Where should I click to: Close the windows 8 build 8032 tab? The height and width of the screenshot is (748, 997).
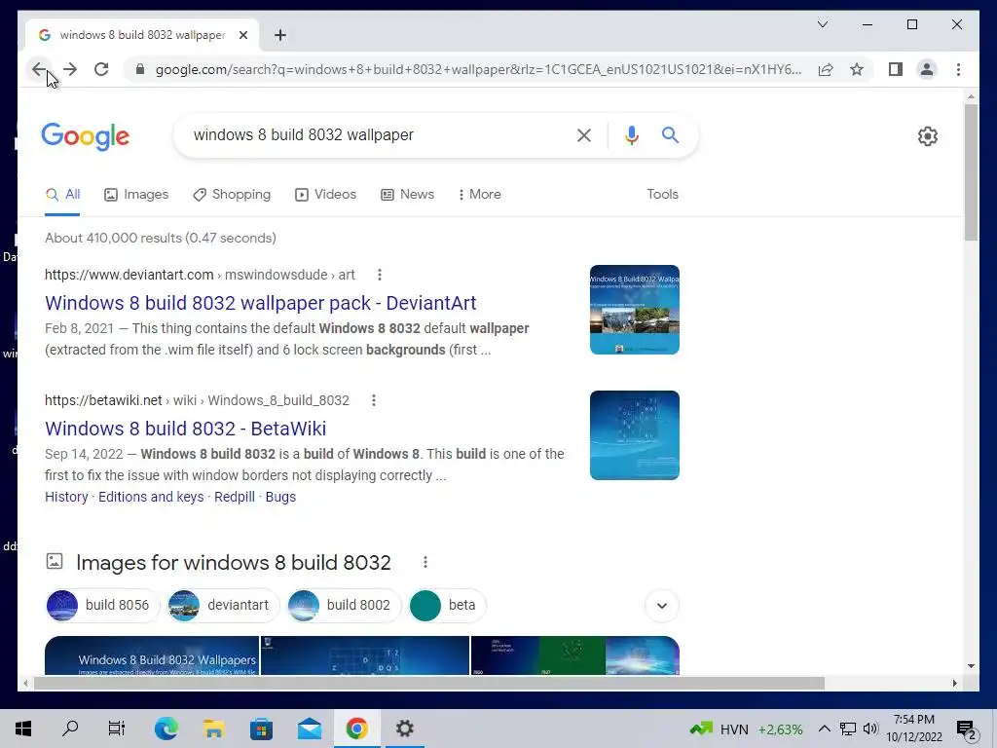click(242, 35)
